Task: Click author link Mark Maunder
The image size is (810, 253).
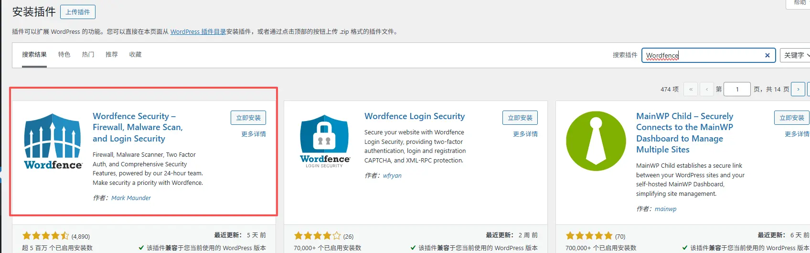Action: point(131,198)
